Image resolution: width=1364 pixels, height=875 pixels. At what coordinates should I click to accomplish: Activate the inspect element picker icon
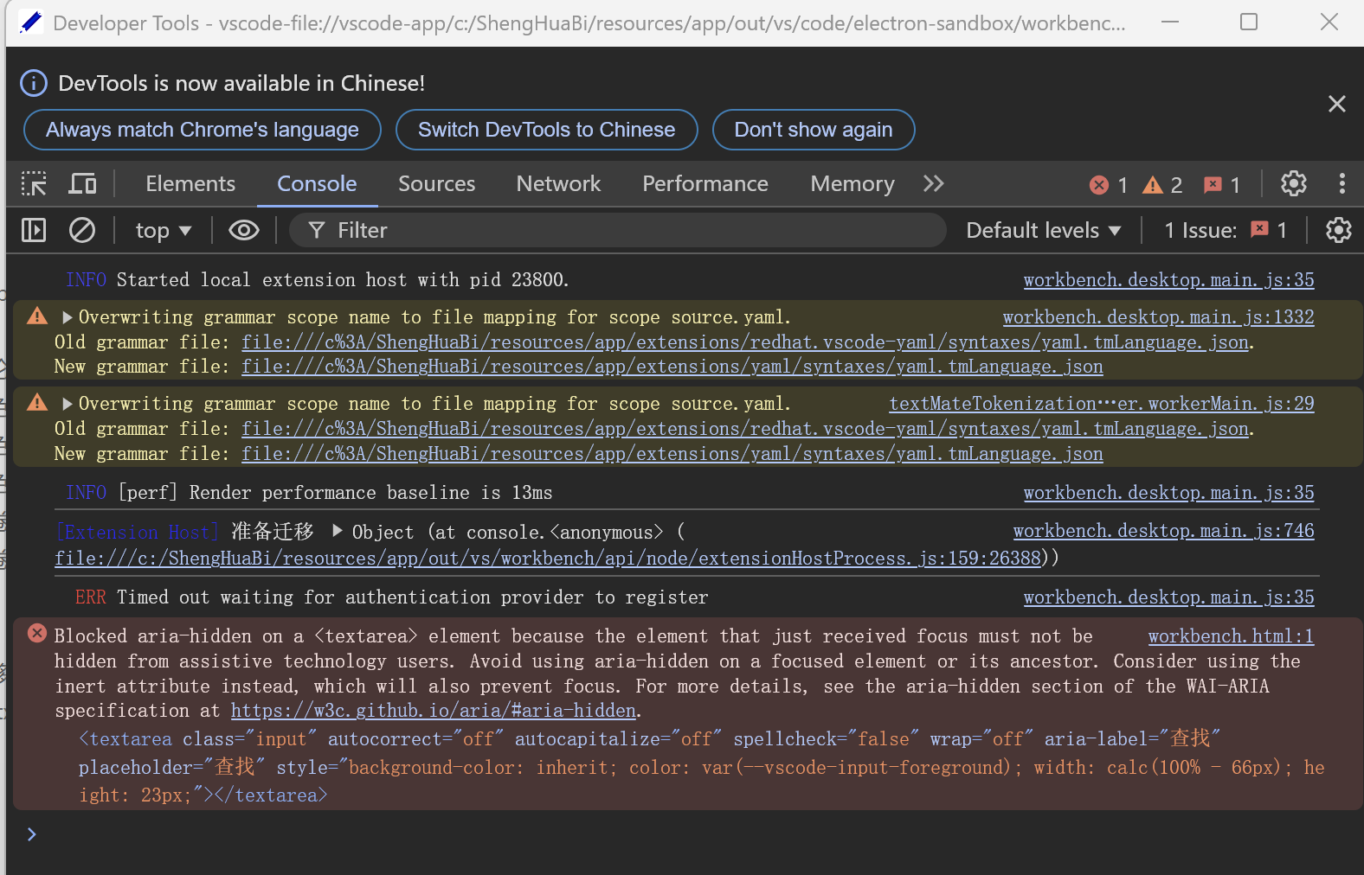[34, 183]
